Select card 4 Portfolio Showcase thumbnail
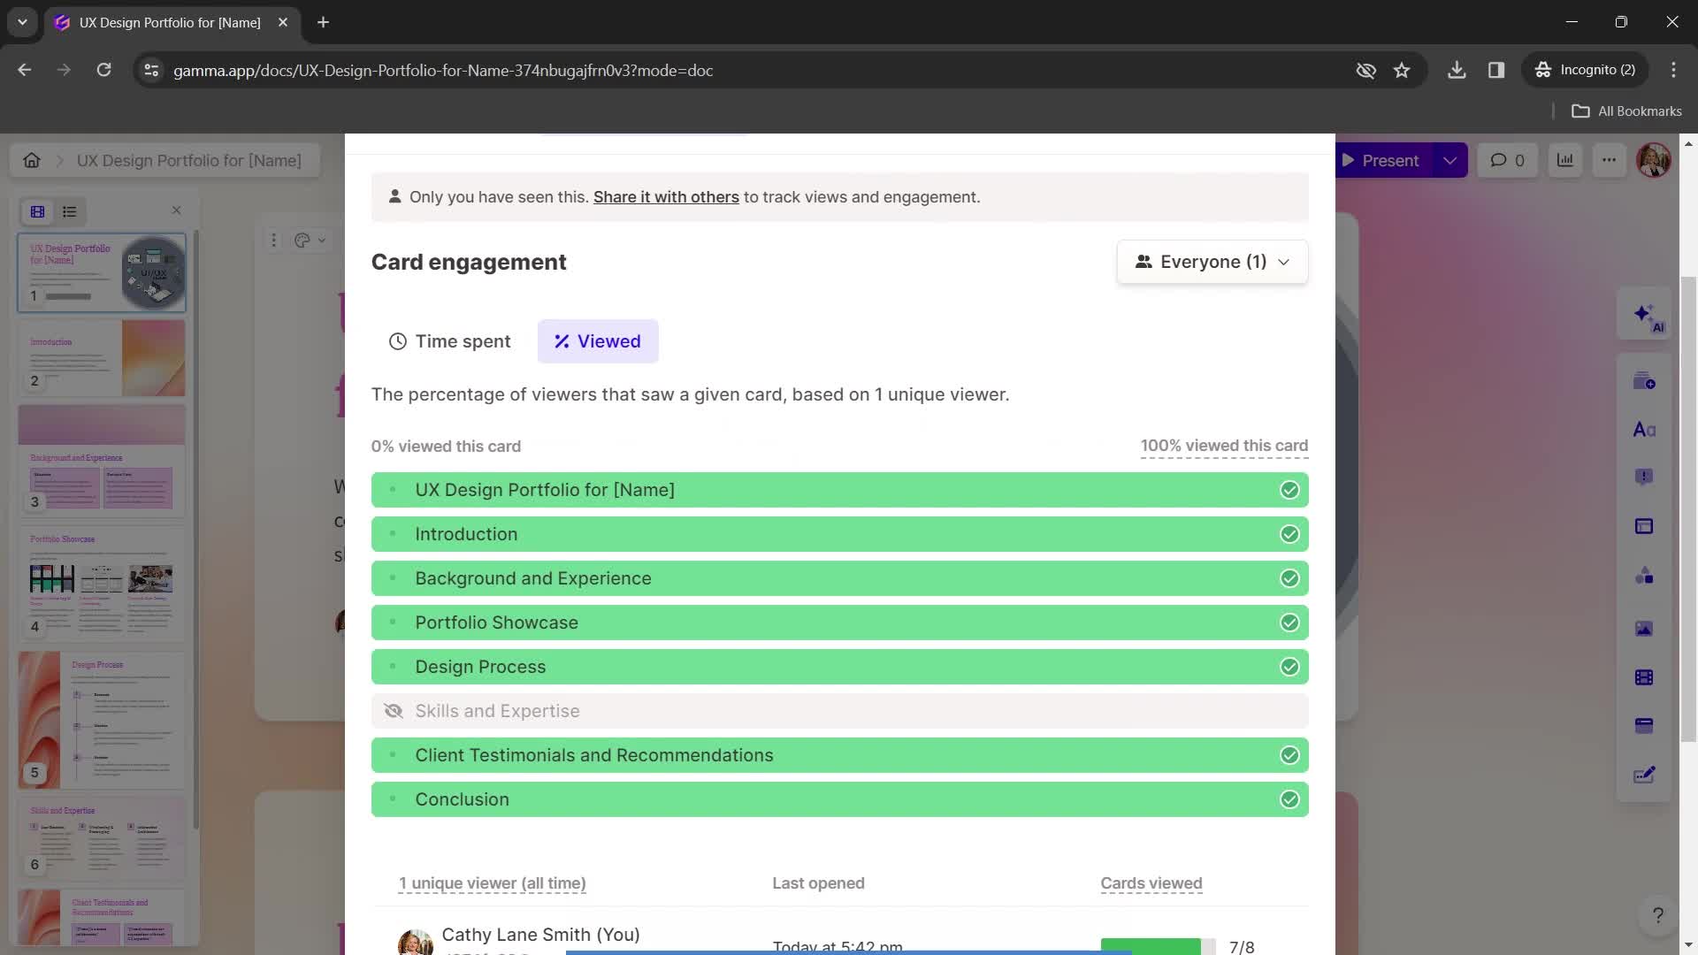This screenshot has height=955, width=1698. 102,583
